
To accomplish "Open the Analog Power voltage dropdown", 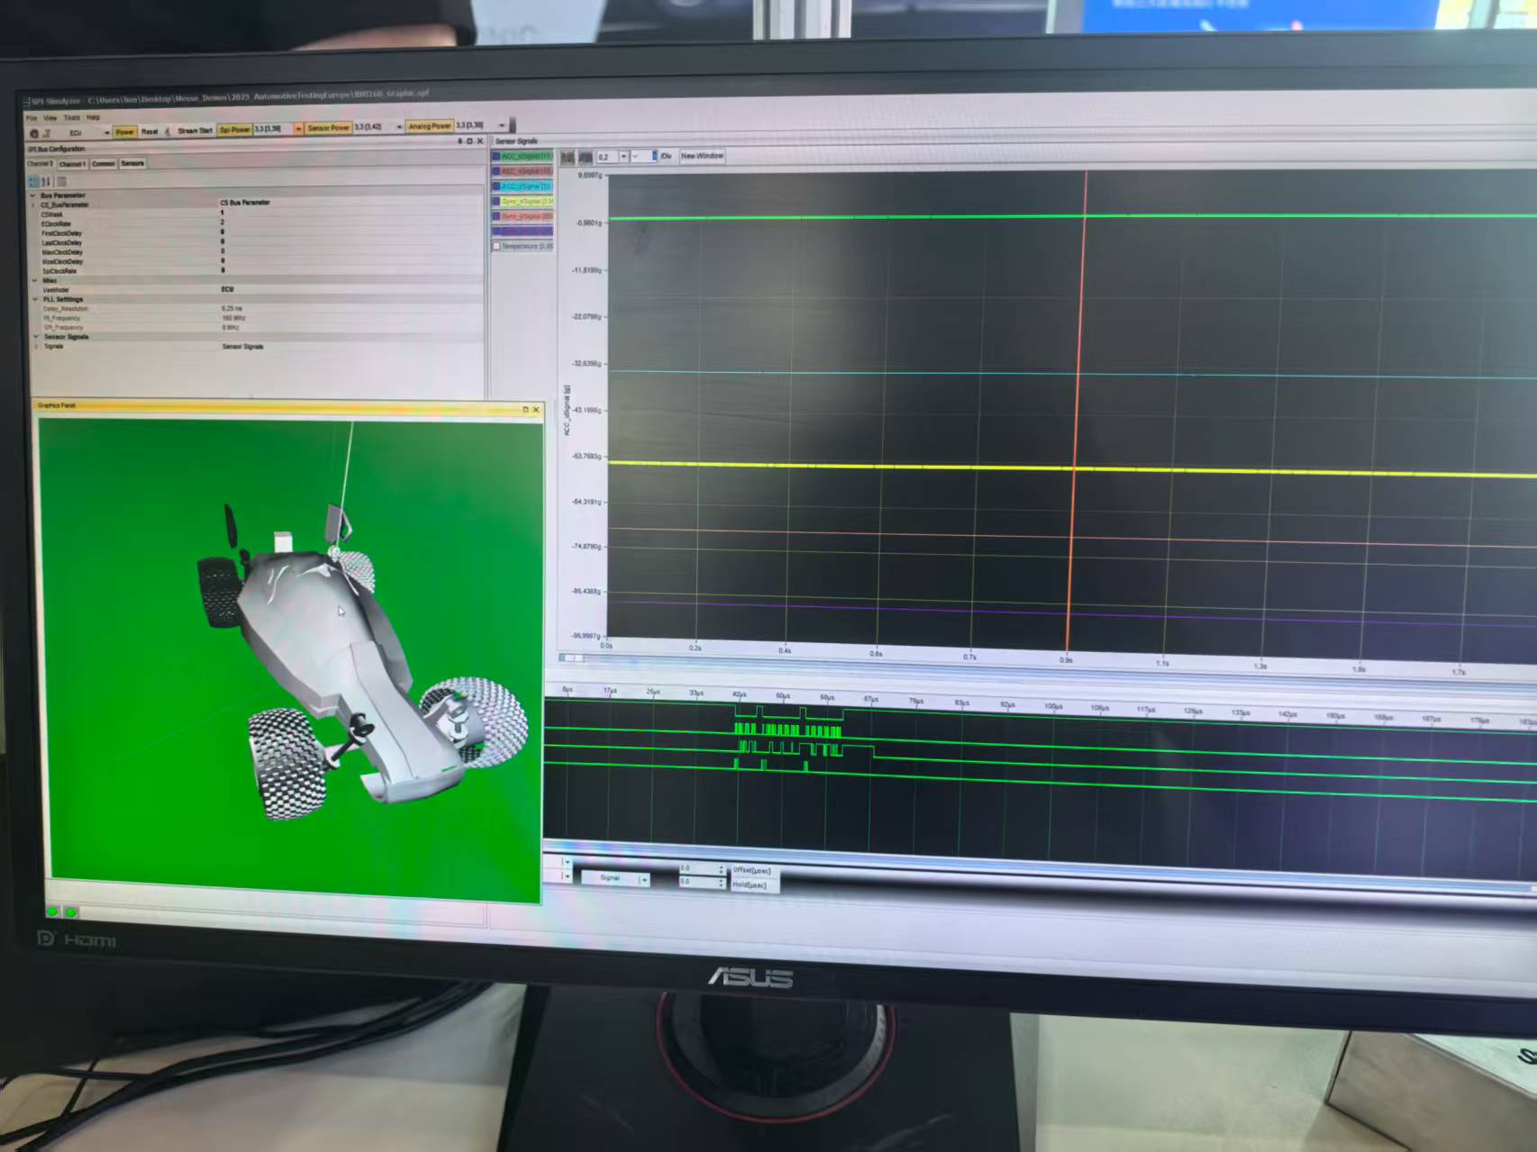I will [502, 125].
